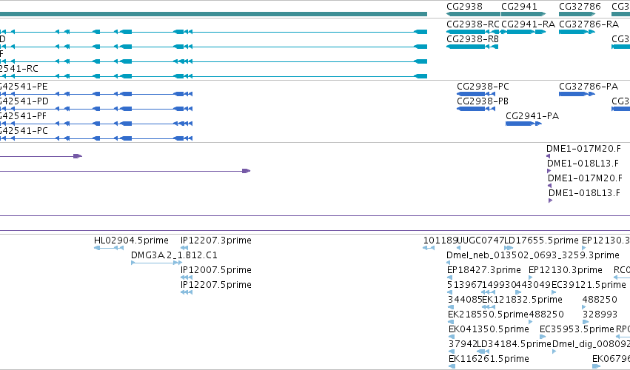Click the CG32786 gene label
630x370 pixels.
(x=580, y=7)
